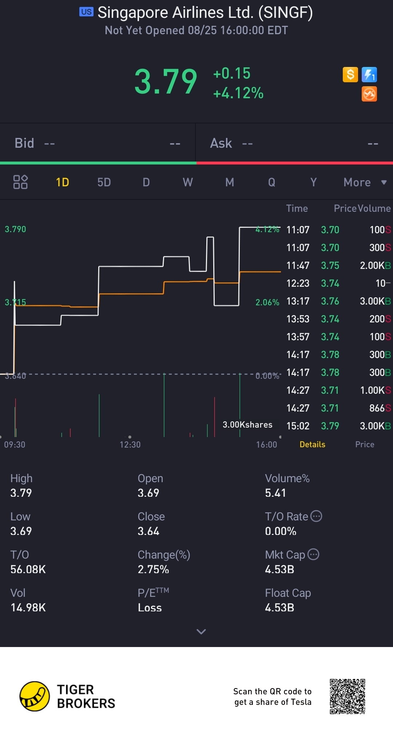Switch to the M monthly chart tab
Image resolution: width=393 pixels, height=746 pixels.
(230, 182)
